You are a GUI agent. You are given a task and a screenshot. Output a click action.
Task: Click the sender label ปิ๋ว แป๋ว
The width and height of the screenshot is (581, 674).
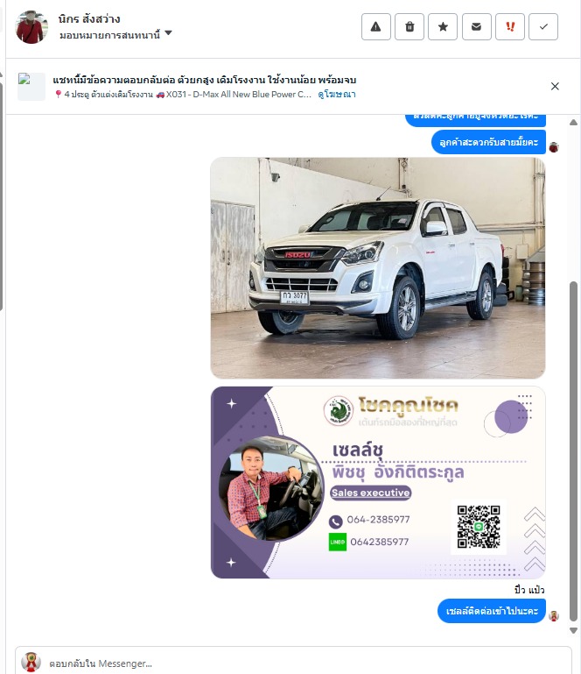[529, 590]
